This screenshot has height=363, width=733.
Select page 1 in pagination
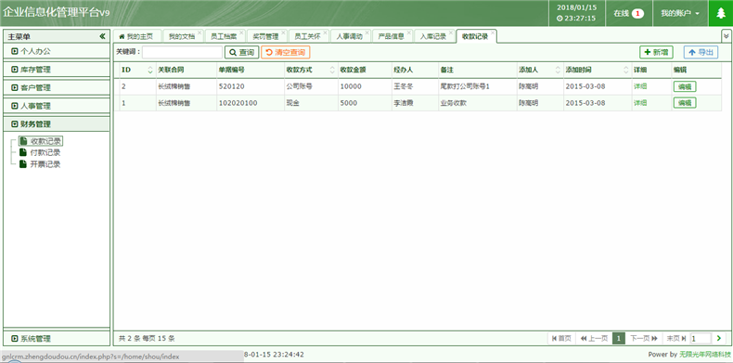619,338
